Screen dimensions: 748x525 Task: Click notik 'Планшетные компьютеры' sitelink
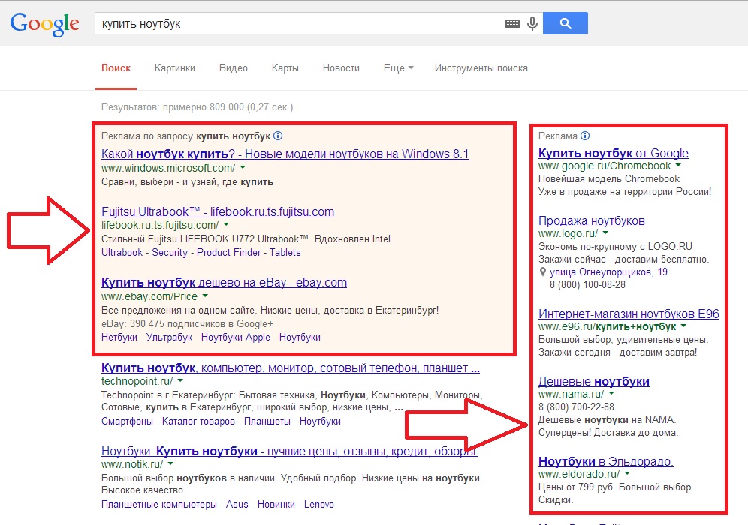(x=159, y=505)
